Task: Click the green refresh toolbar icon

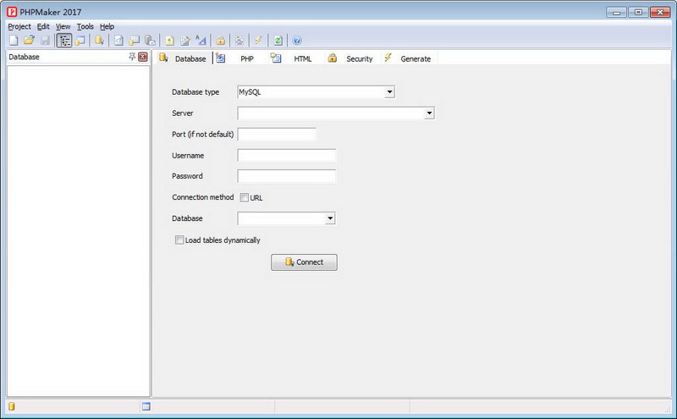Action: coord(278,40)
